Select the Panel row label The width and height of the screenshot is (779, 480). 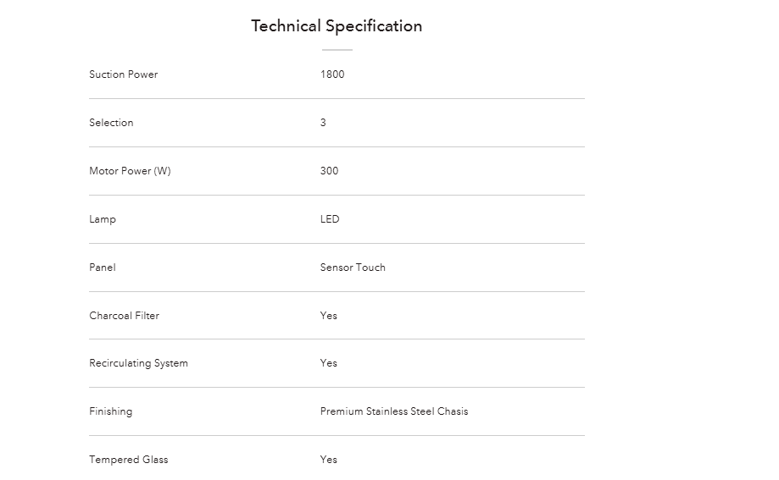coord(103,267)
